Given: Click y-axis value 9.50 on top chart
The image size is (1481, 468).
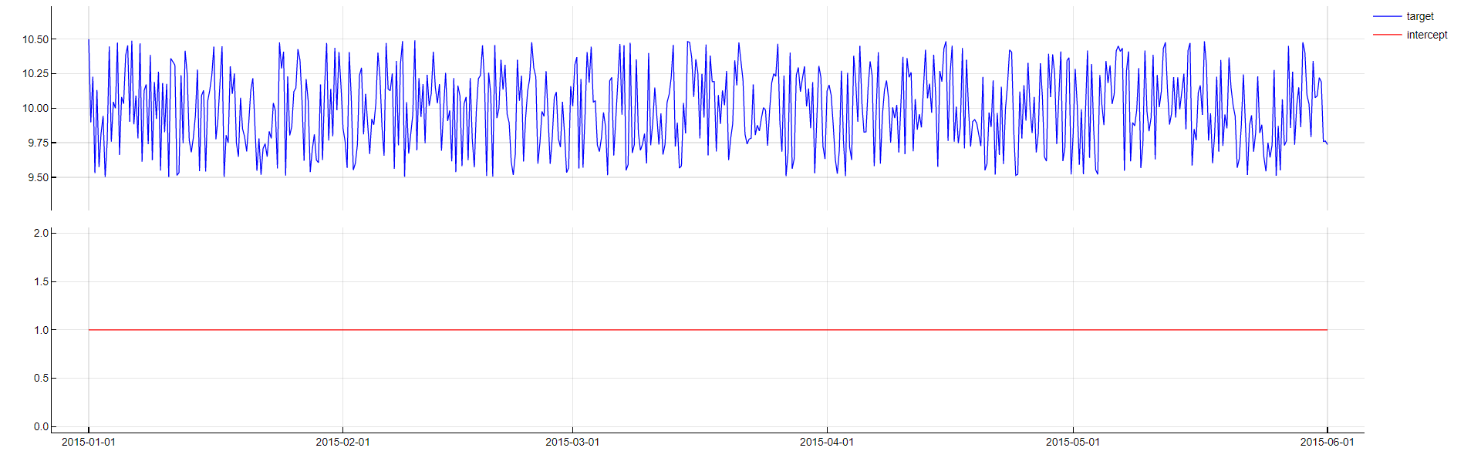Looking at the screenshot, I should coord(39,177).
